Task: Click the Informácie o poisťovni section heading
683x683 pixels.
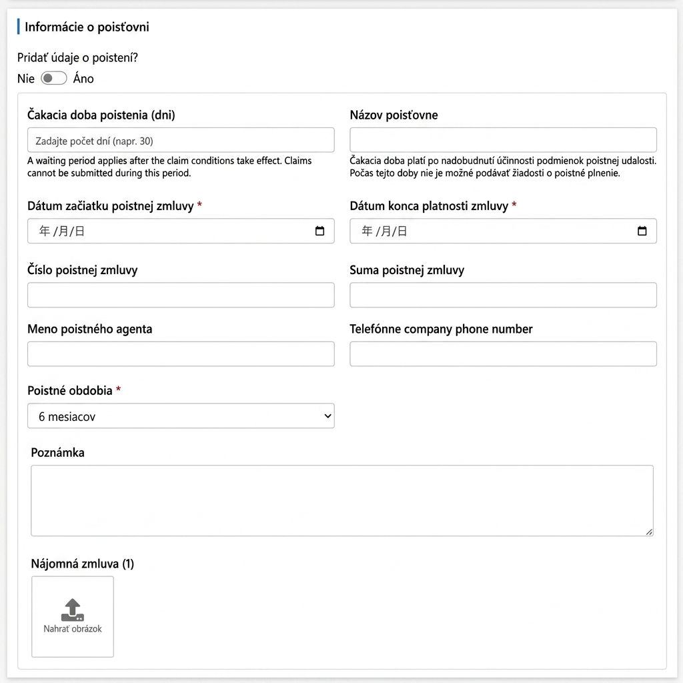Action: pyautogui.click(x=87, y=27)
